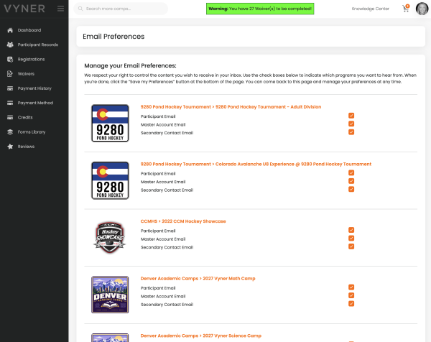This screenshot has height=342, width=431.
Task: Toggle the hamburger menu icon
Action: pos(61,9)
